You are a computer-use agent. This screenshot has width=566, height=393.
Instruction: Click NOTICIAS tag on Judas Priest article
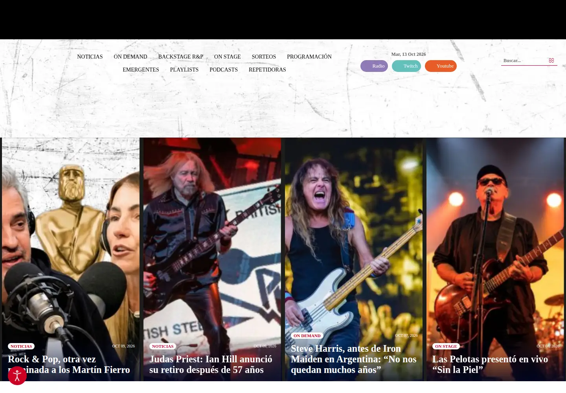(x=163, y=346)
